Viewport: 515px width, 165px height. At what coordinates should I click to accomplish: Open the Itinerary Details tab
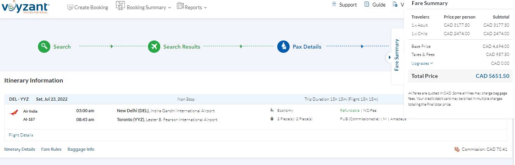[20, 149]
